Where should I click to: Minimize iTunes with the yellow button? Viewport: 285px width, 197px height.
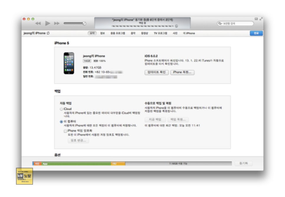tap(28, 19)
